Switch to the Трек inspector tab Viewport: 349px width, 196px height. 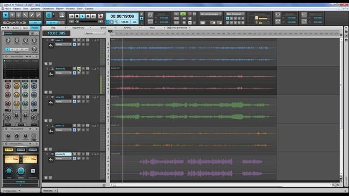(x=25, y=28)
